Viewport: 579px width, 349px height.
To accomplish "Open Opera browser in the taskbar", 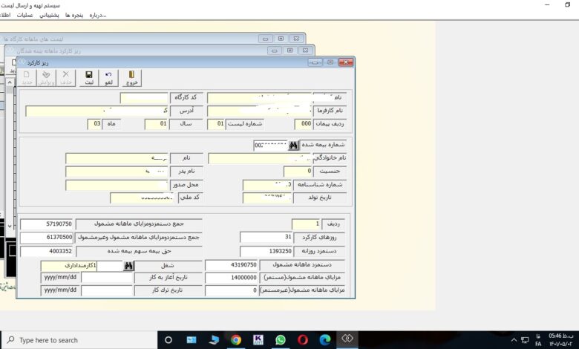I will coord(302,340).
